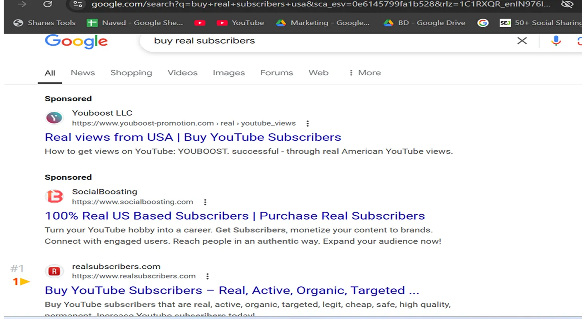
Task: Switch to the Images tab
Action: pyautogui.click(x=229, y=72)
